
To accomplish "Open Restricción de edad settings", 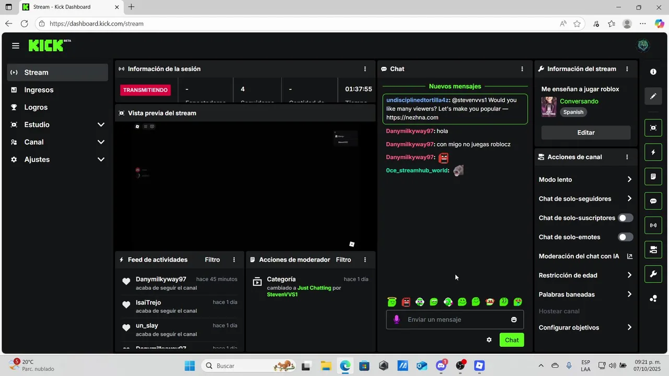I will pyautogui.click(x=585, y=275).
